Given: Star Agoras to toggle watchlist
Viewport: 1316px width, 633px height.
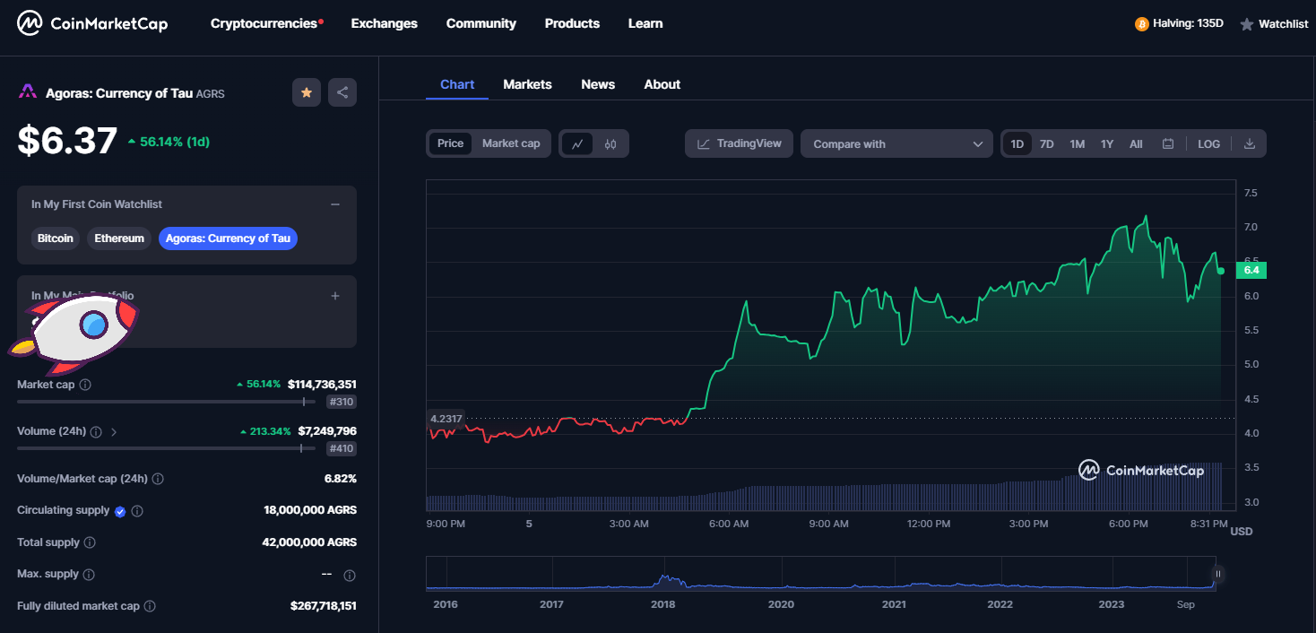Looking at the screenshot, I should tap(307, 92).
